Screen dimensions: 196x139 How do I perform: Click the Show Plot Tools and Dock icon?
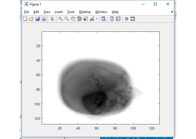click(x=133, y=19)
